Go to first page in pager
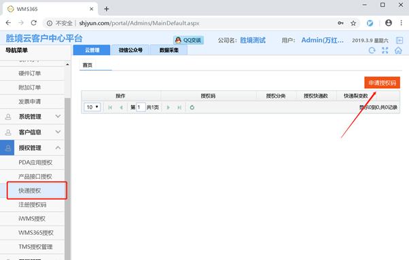This screenshot has width=409, height=260. 110,107
